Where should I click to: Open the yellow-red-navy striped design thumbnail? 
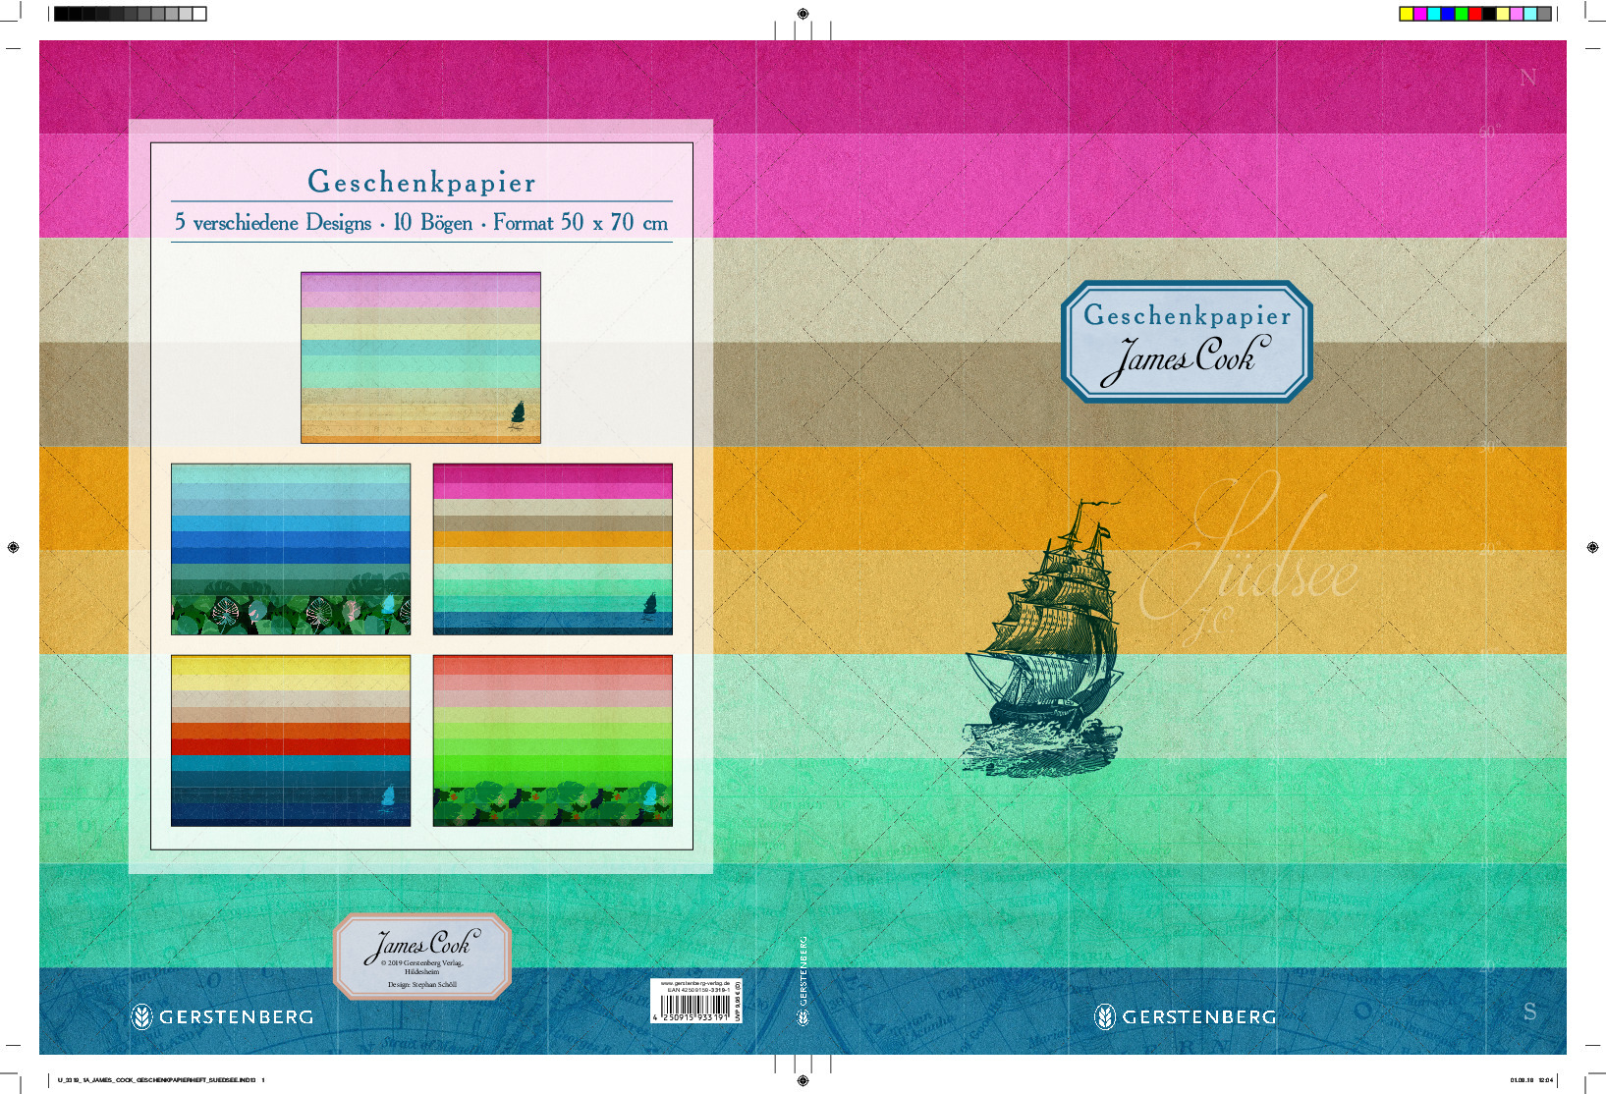click(291, 740)
